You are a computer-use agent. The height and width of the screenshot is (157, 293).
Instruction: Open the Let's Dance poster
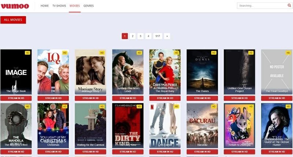(x=165, y=126)
